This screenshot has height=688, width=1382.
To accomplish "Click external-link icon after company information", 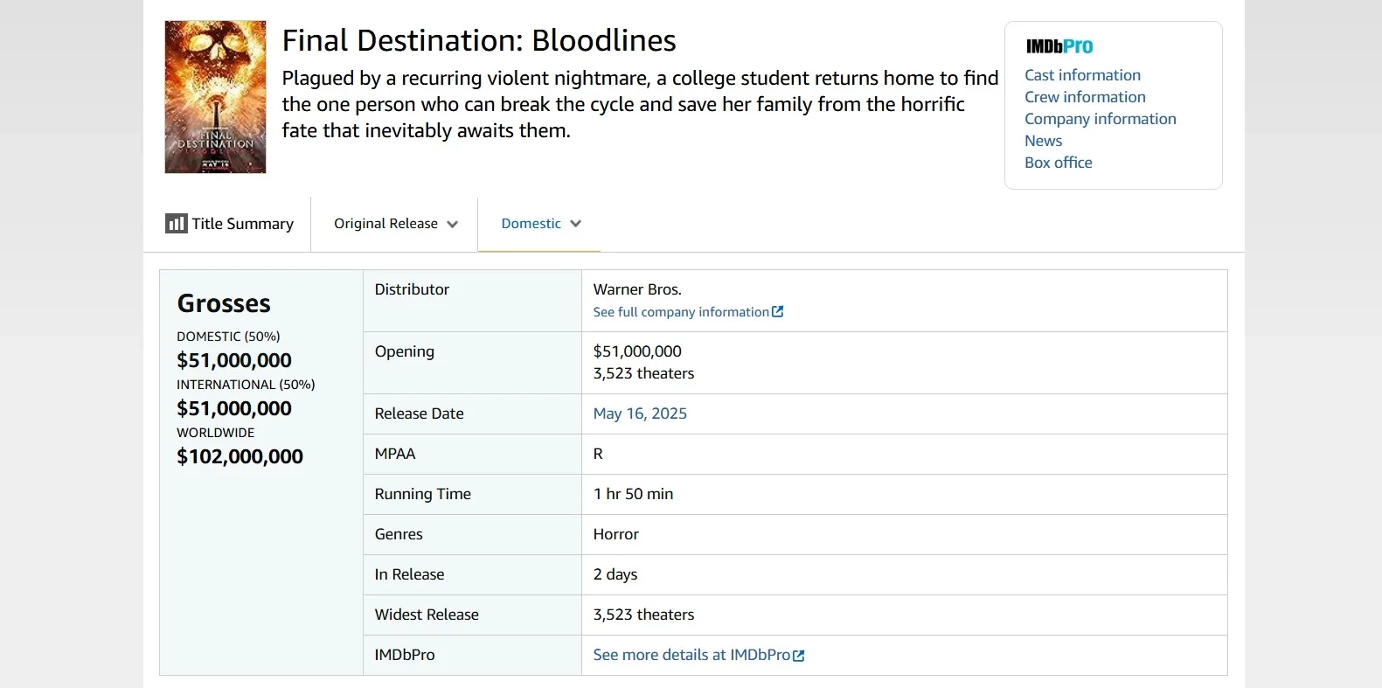I will coord(778,312).
